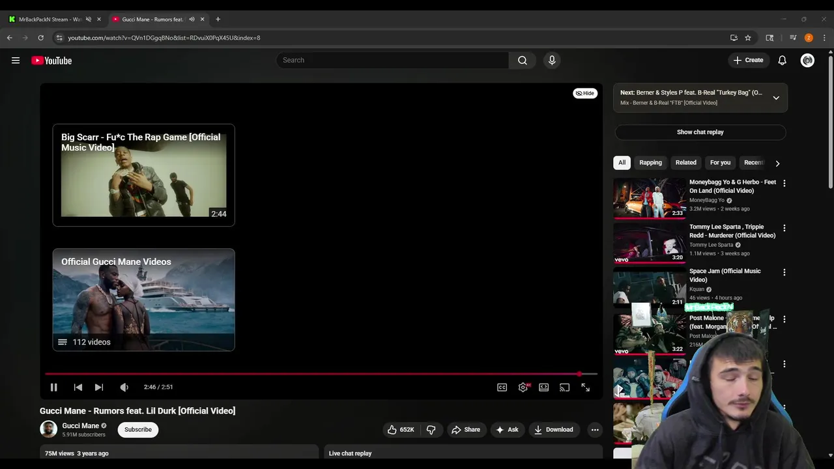Close the Gucci Mane Rumors browser tab
The width and height of the screenshot is (834, 469).
pyautogui.click(x=202, y=20)
